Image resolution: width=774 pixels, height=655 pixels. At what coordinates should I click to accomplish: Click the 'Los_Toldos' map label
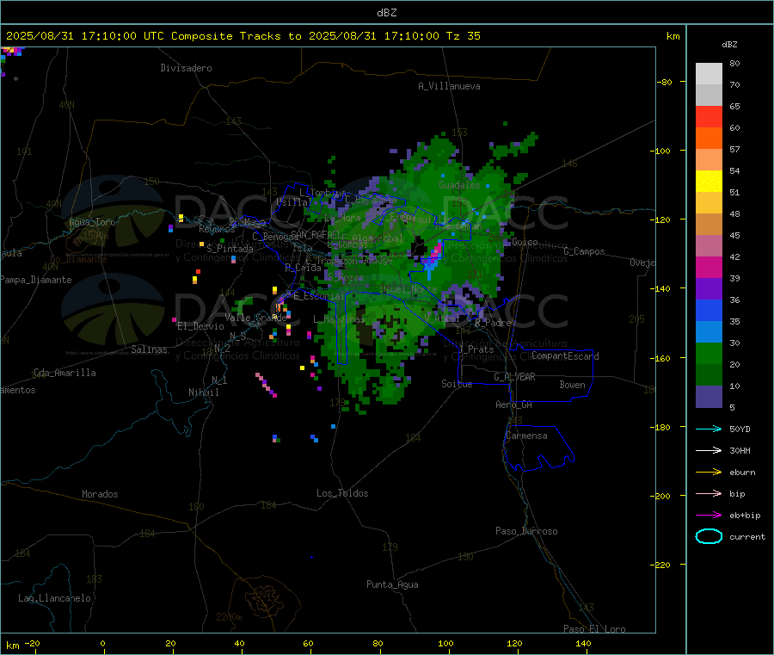tap(342, 493)
